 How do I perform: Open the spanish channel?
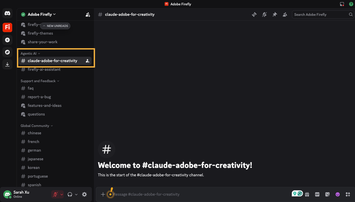point(55,185)
